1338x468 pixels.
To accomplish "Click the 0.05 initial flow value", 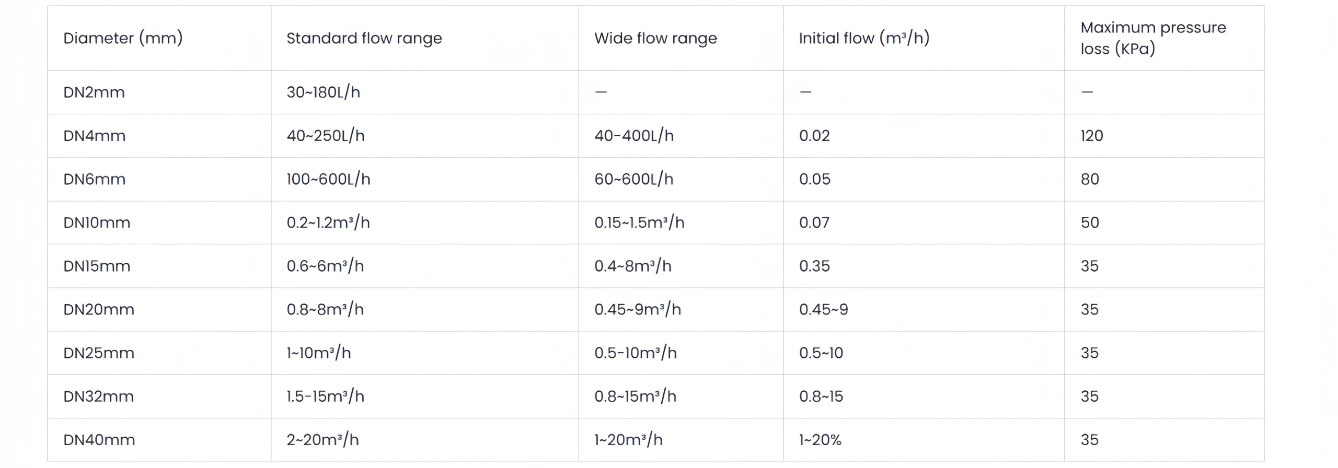I will pos(814,179).
